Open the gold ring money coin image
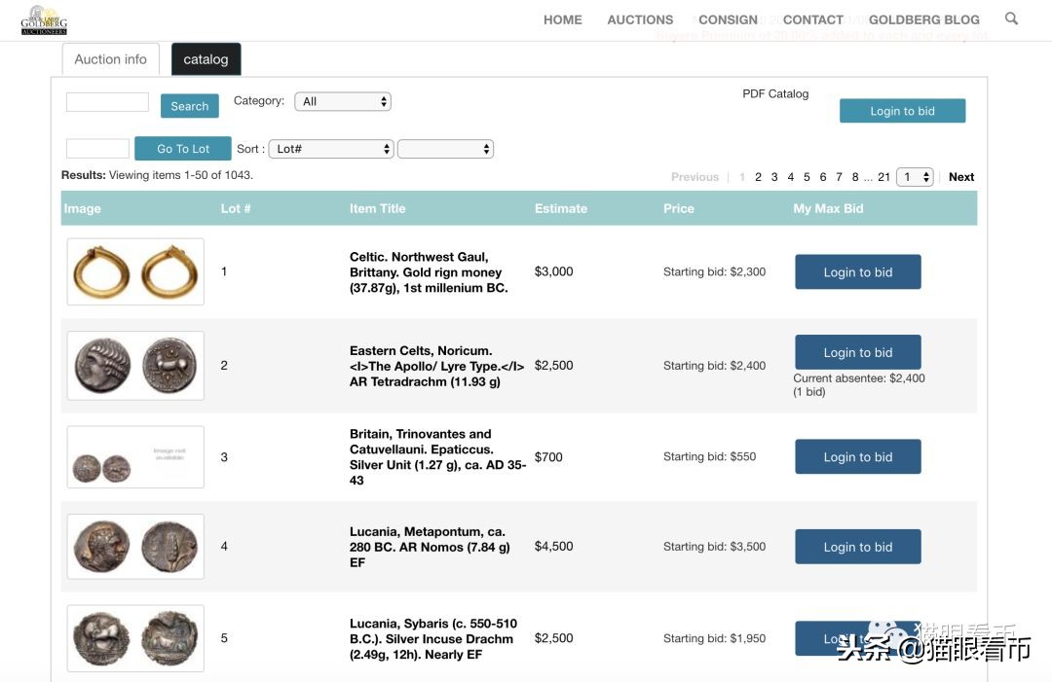 [x=135, y=272]
